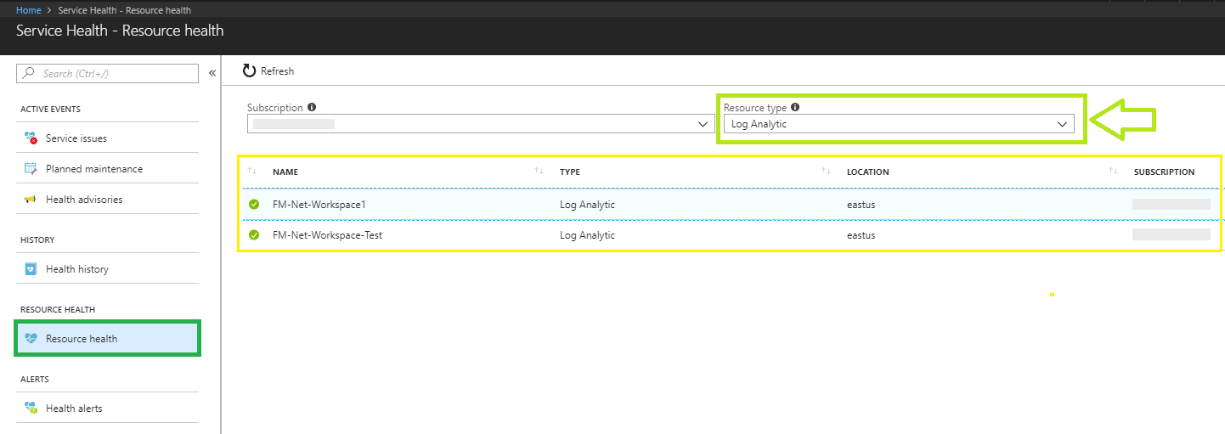The width and height of the screenshot is (1225, 434).
Task: Open Health advisories menu item
Action: pos(107,200)
